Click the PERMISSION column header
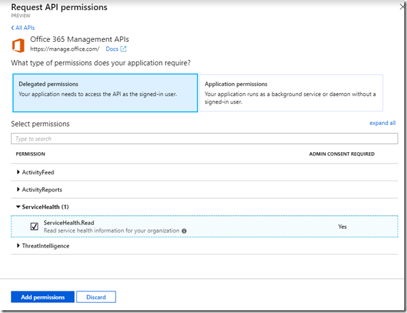 pyautogui.click(x=30, y=154)
